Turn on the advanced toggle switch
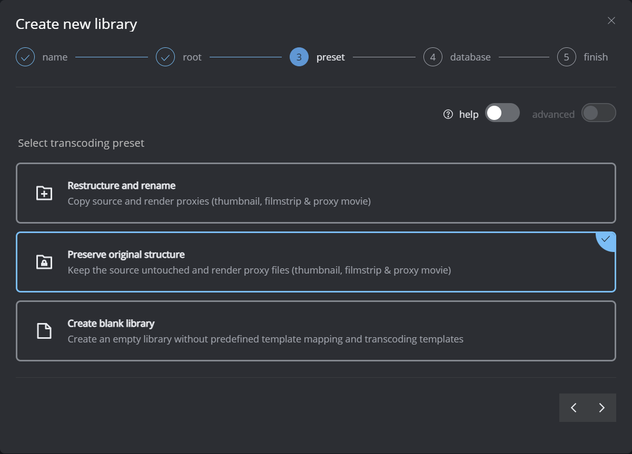Image resolution: width=632 pixels, height=454 pixels. click(x=598, y=113)
